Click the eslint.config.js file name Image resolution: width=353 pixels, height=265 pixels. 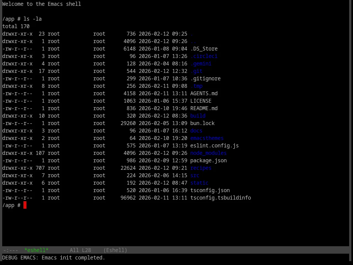[x=215, y=146]
